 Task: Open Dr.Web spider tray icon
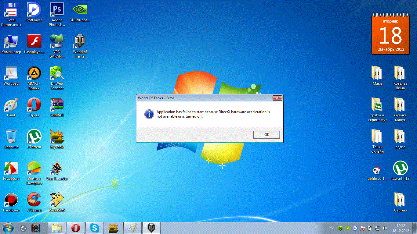340,228
